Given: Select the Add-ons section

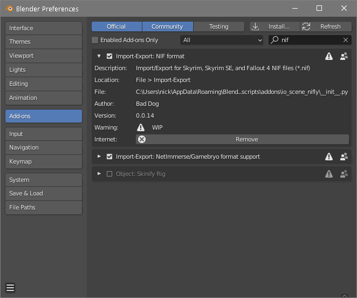Looking at the screenshot, I should [x=44, y=116].
